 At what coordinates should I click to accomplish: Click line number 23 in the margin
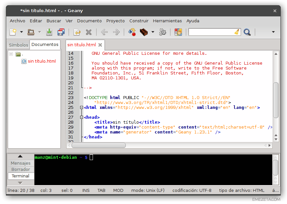[71, 98]
